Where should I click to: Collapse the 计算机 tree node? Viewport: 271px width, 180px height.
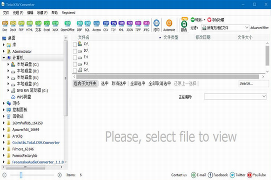4,58
